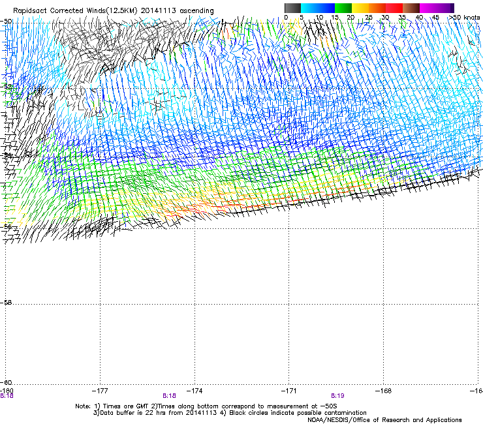Image resolution: width=483 pixels, height=424 pixels.
Task: Click the 'Note: 1) Times are GMT' line
Action: [x=206, y=406]
